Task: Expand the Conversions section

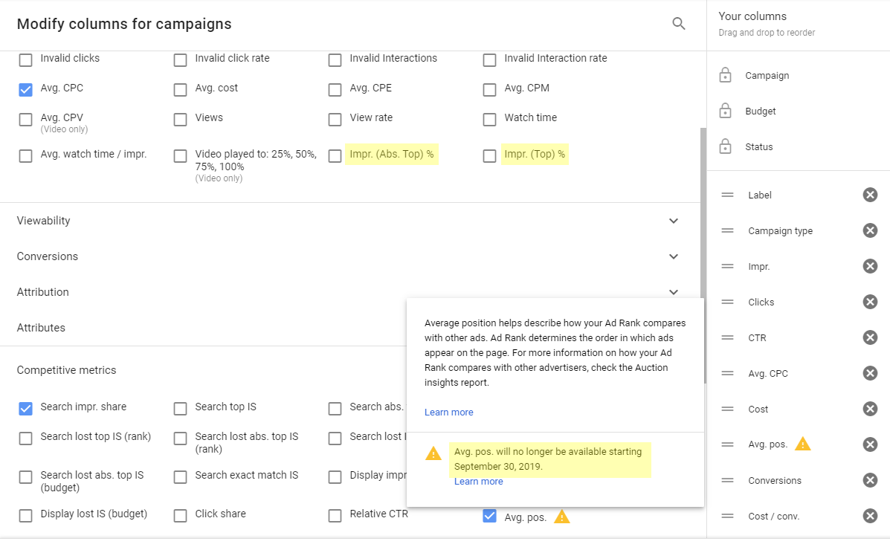Action: tap(673, 256)
